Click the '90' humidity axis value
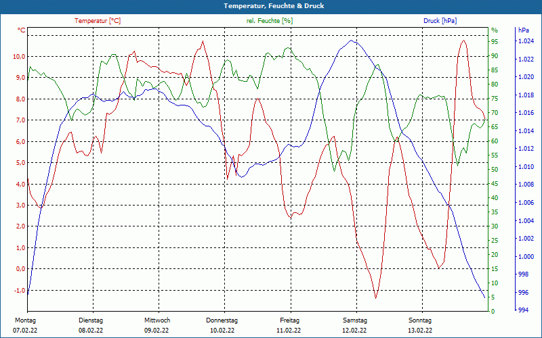 click(495, 56)
